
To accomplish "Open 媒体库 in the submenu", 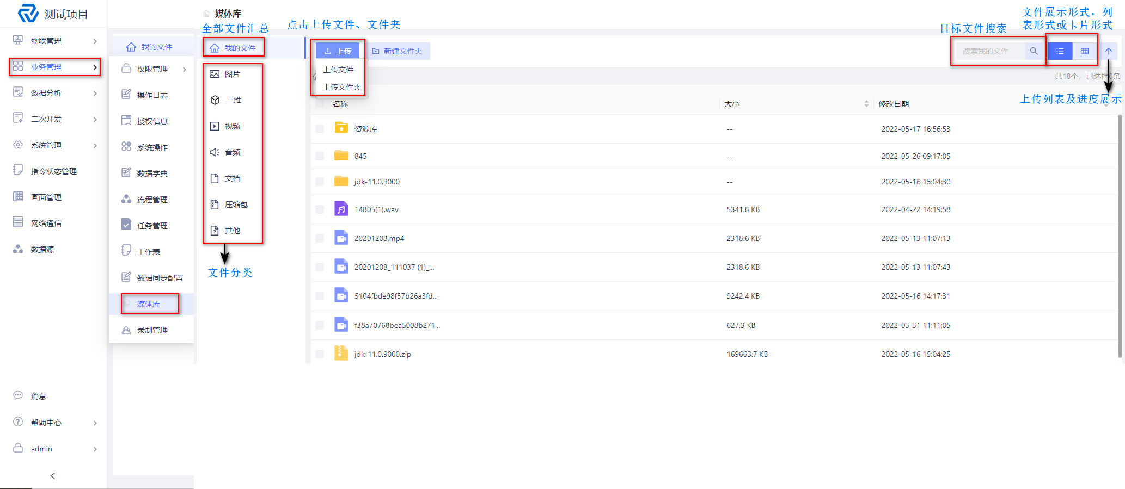I will (x=149, y=304).
